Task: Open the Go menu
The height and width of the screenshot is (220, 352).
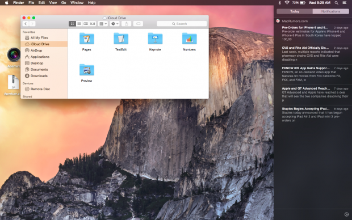Action: 64,3
